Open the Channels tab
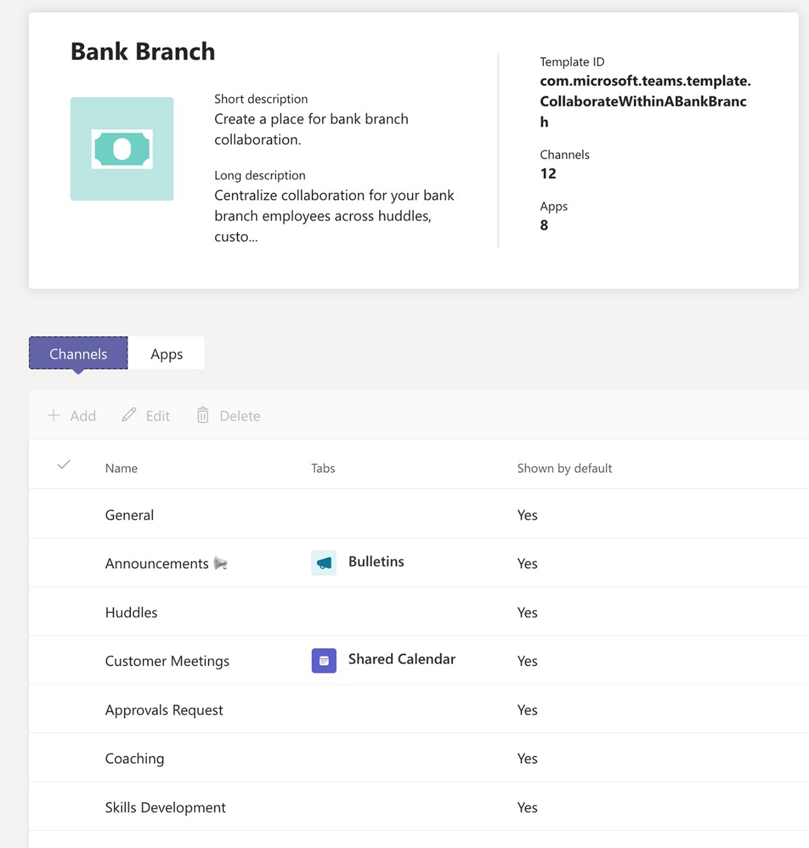Viewport: 809px width, 848px height. 78,354
